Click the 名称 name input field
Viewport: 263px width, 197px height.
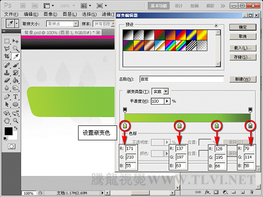(182, 79)
